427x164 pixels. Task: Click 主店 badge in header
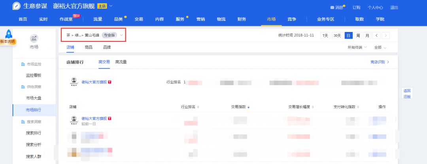pos(102,6)
